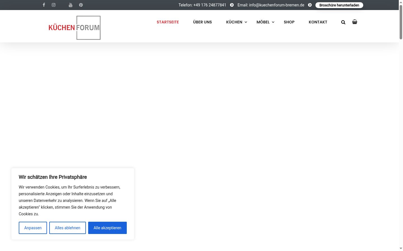The height and width of the screenshot is (251, 403).
Task: Visit the YouTube channel icon
Action: (x=71, y=5)
